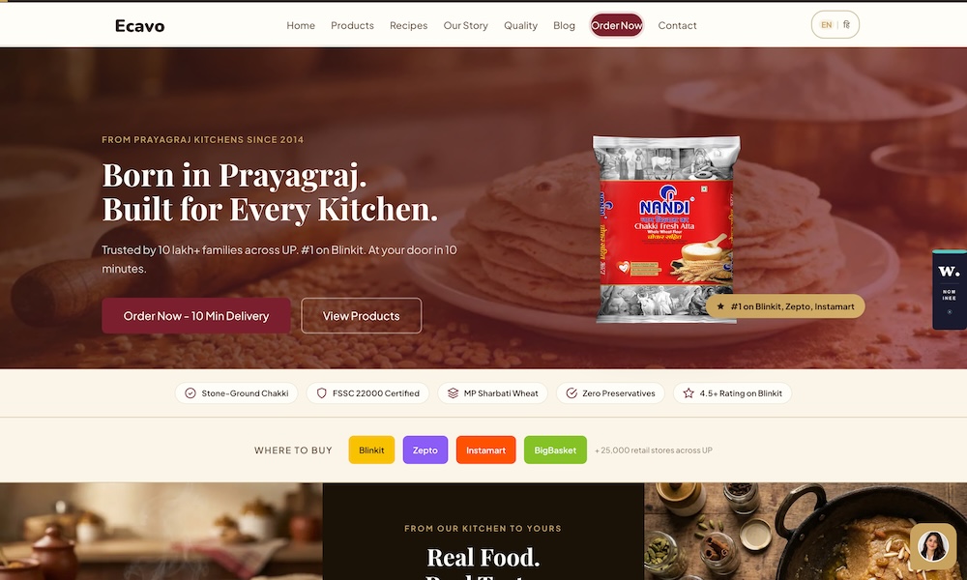The height and width of the screenshot is (580, 967).
Task: Click the check icon on Zero Preservatives
Action: (x=571, y=393)
